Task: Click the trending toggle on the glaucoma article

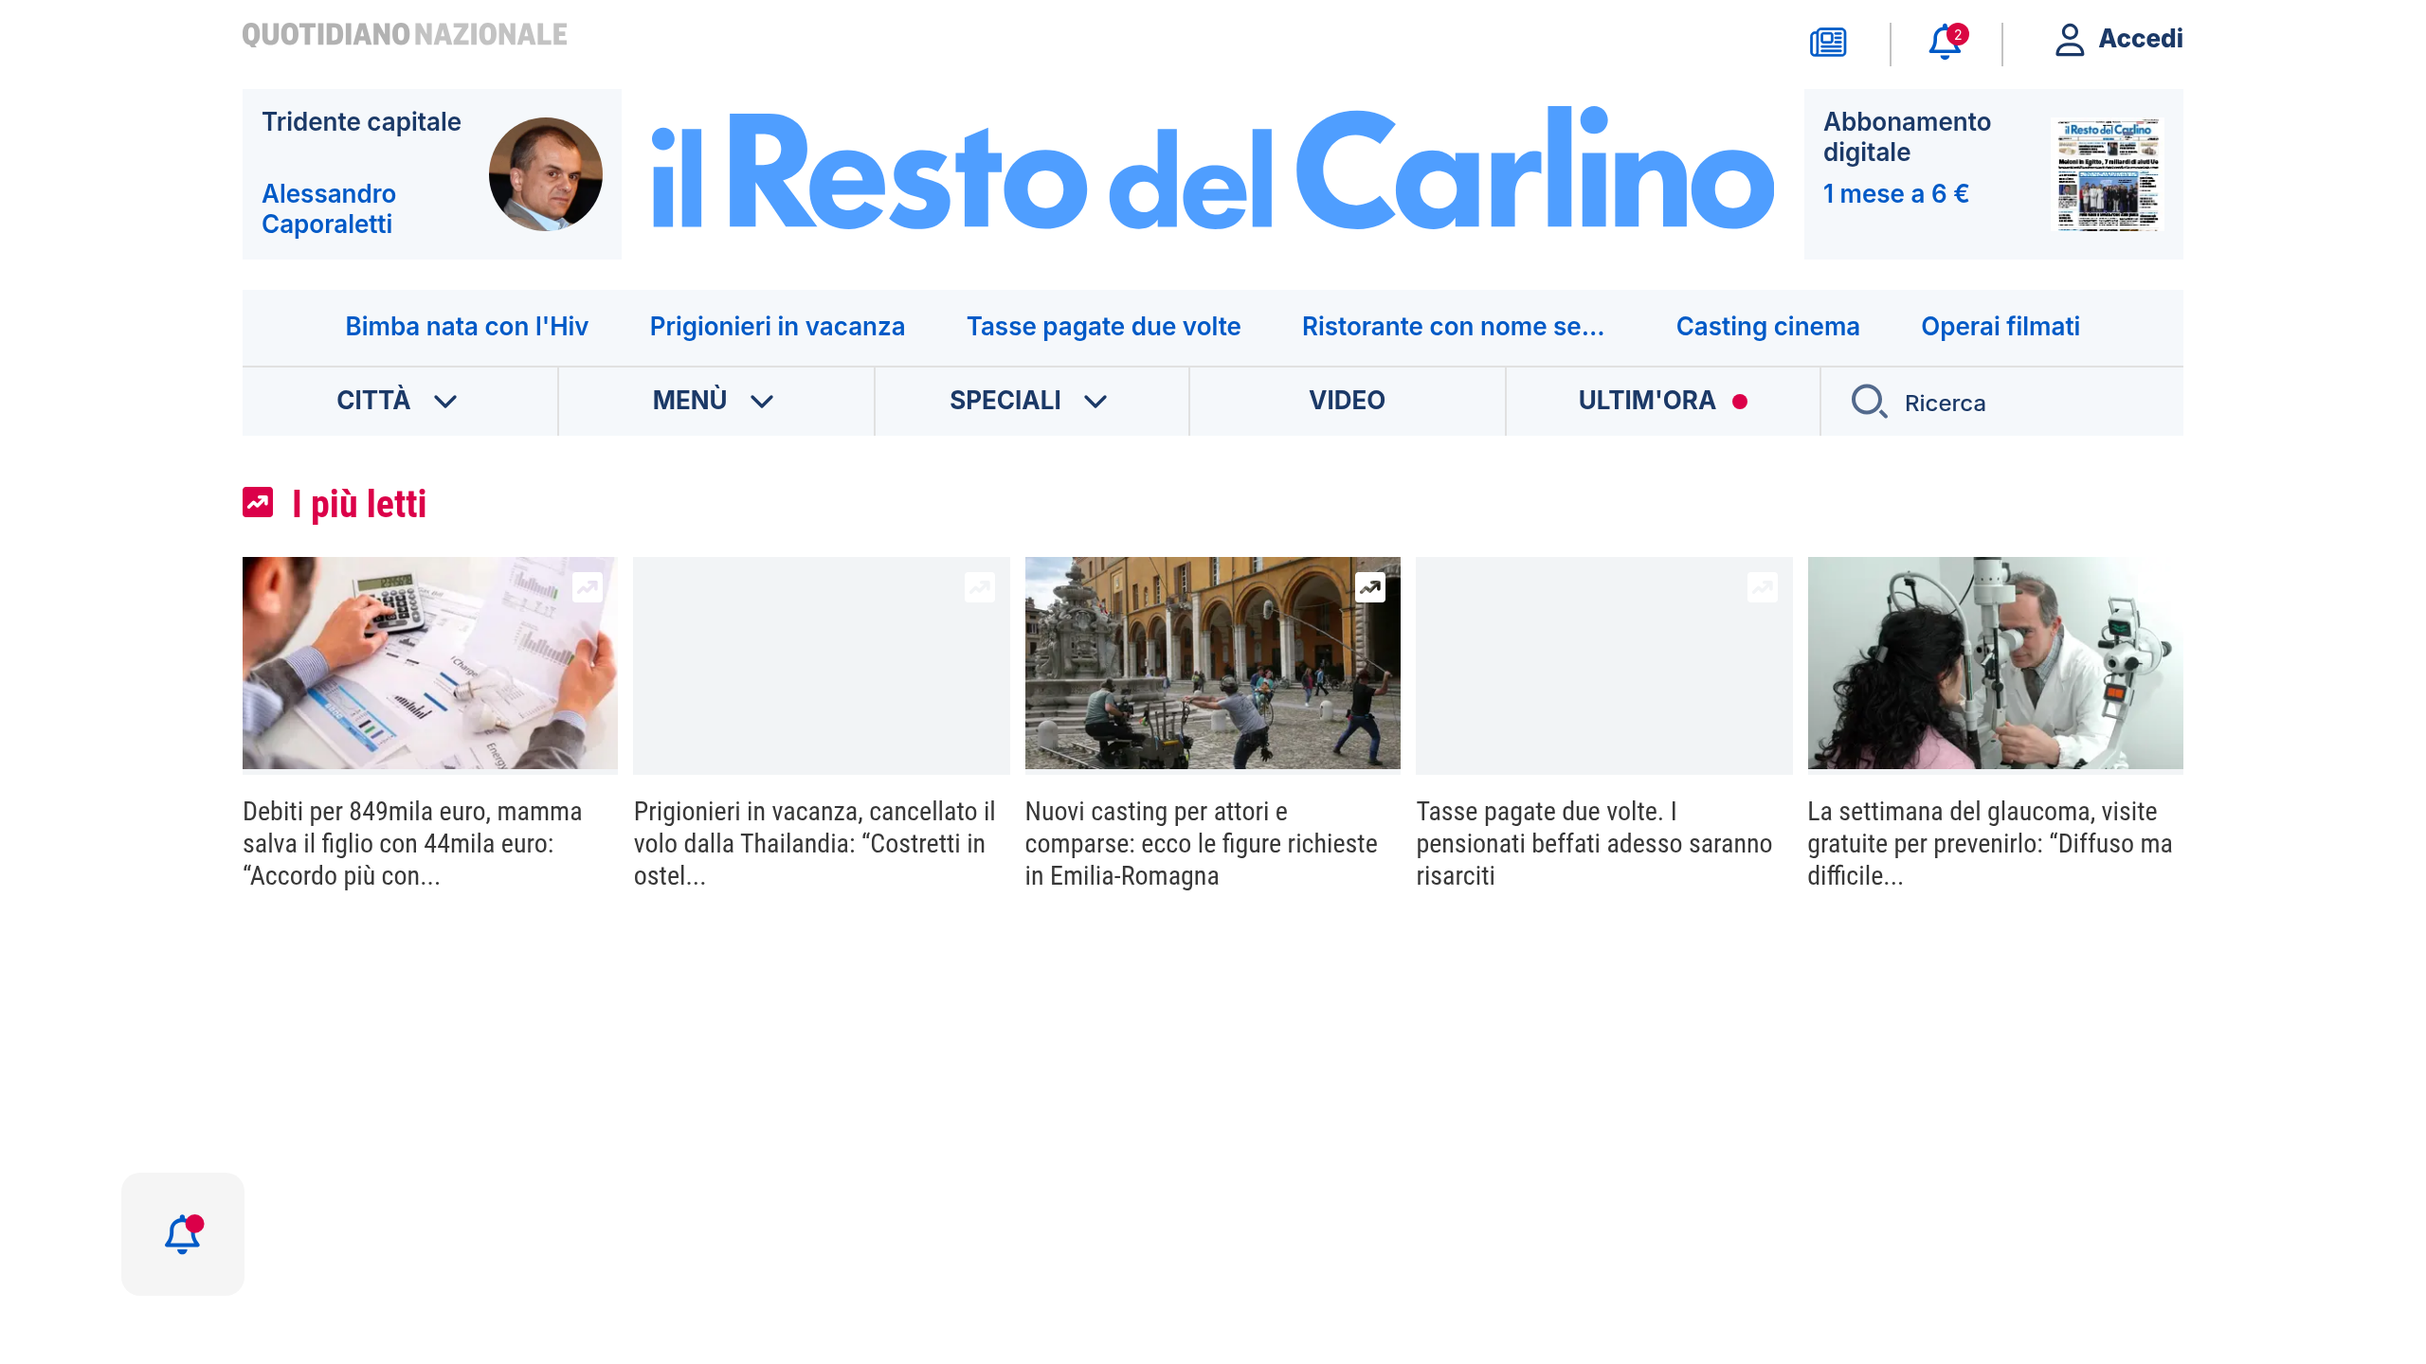Action: click(2151, 587)
